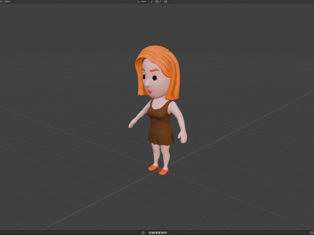The image size is (314, 235).
Task: Open the Object menu in viewport header
Action: pos(7,1)
